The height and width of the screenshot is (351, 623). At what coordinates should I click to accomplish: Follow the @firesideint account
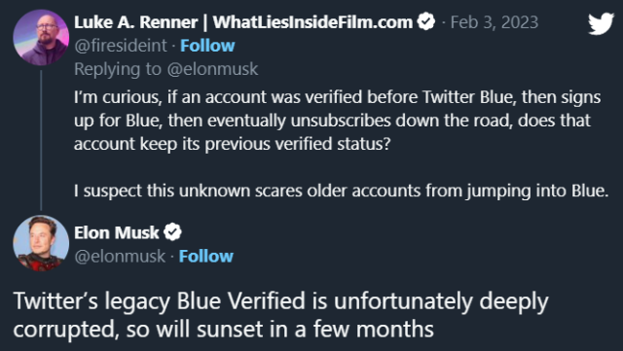click(x=207, y=46)
